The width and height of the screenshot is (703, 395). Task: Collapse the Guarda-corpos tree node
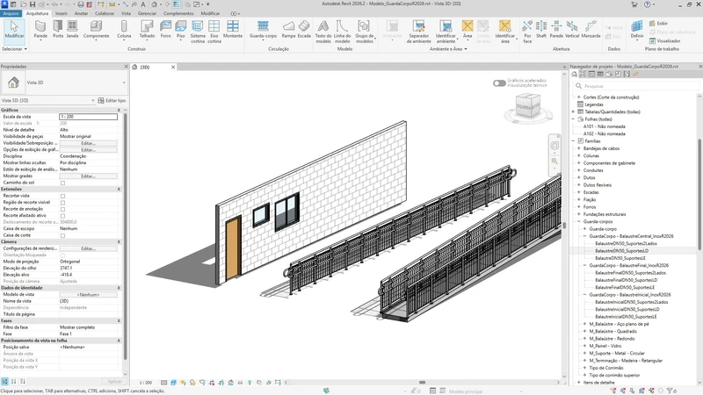click(579, 221)
